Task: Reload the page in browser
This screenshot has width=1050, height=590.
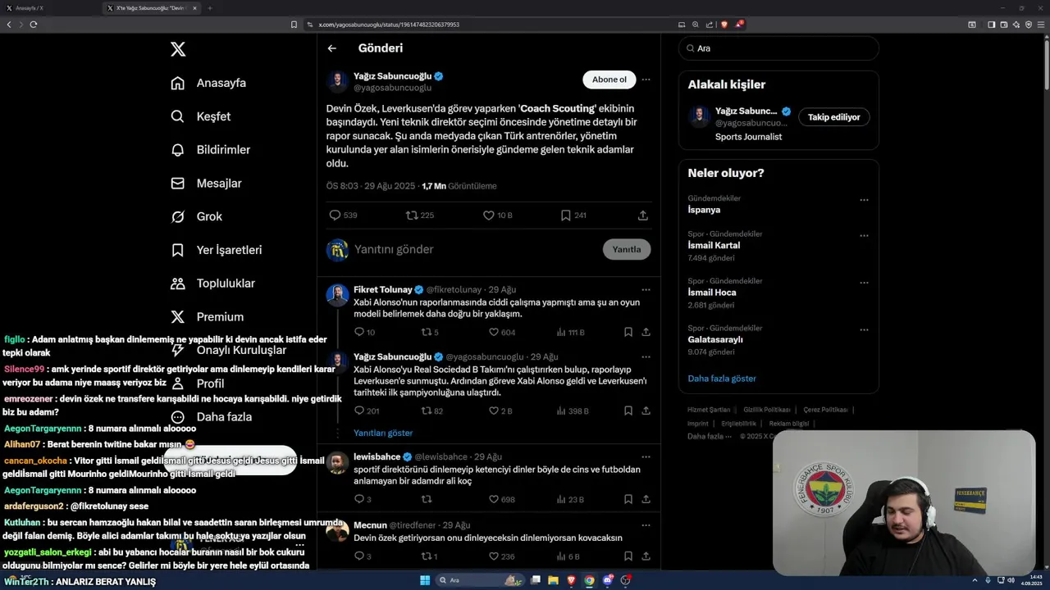Action: (x=33, y=25)
